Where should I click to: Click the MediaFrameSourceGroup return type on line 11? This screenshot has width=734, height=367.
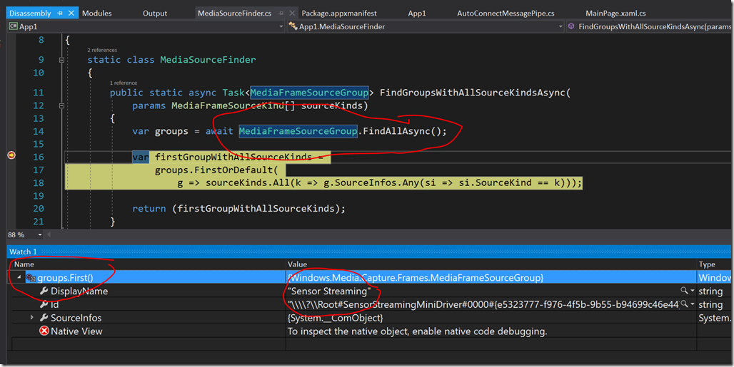pyautogui.click(x=309, y=93)
